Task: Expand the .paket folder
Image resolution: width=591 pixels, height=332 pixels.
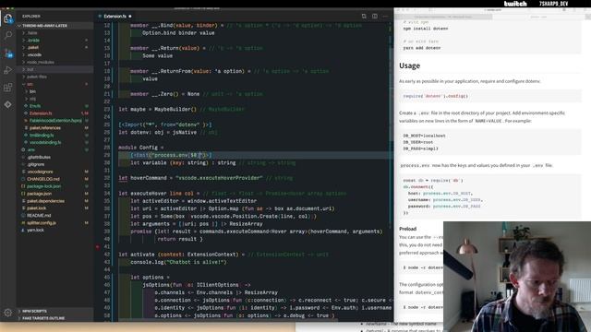Action: pos(33,47)
